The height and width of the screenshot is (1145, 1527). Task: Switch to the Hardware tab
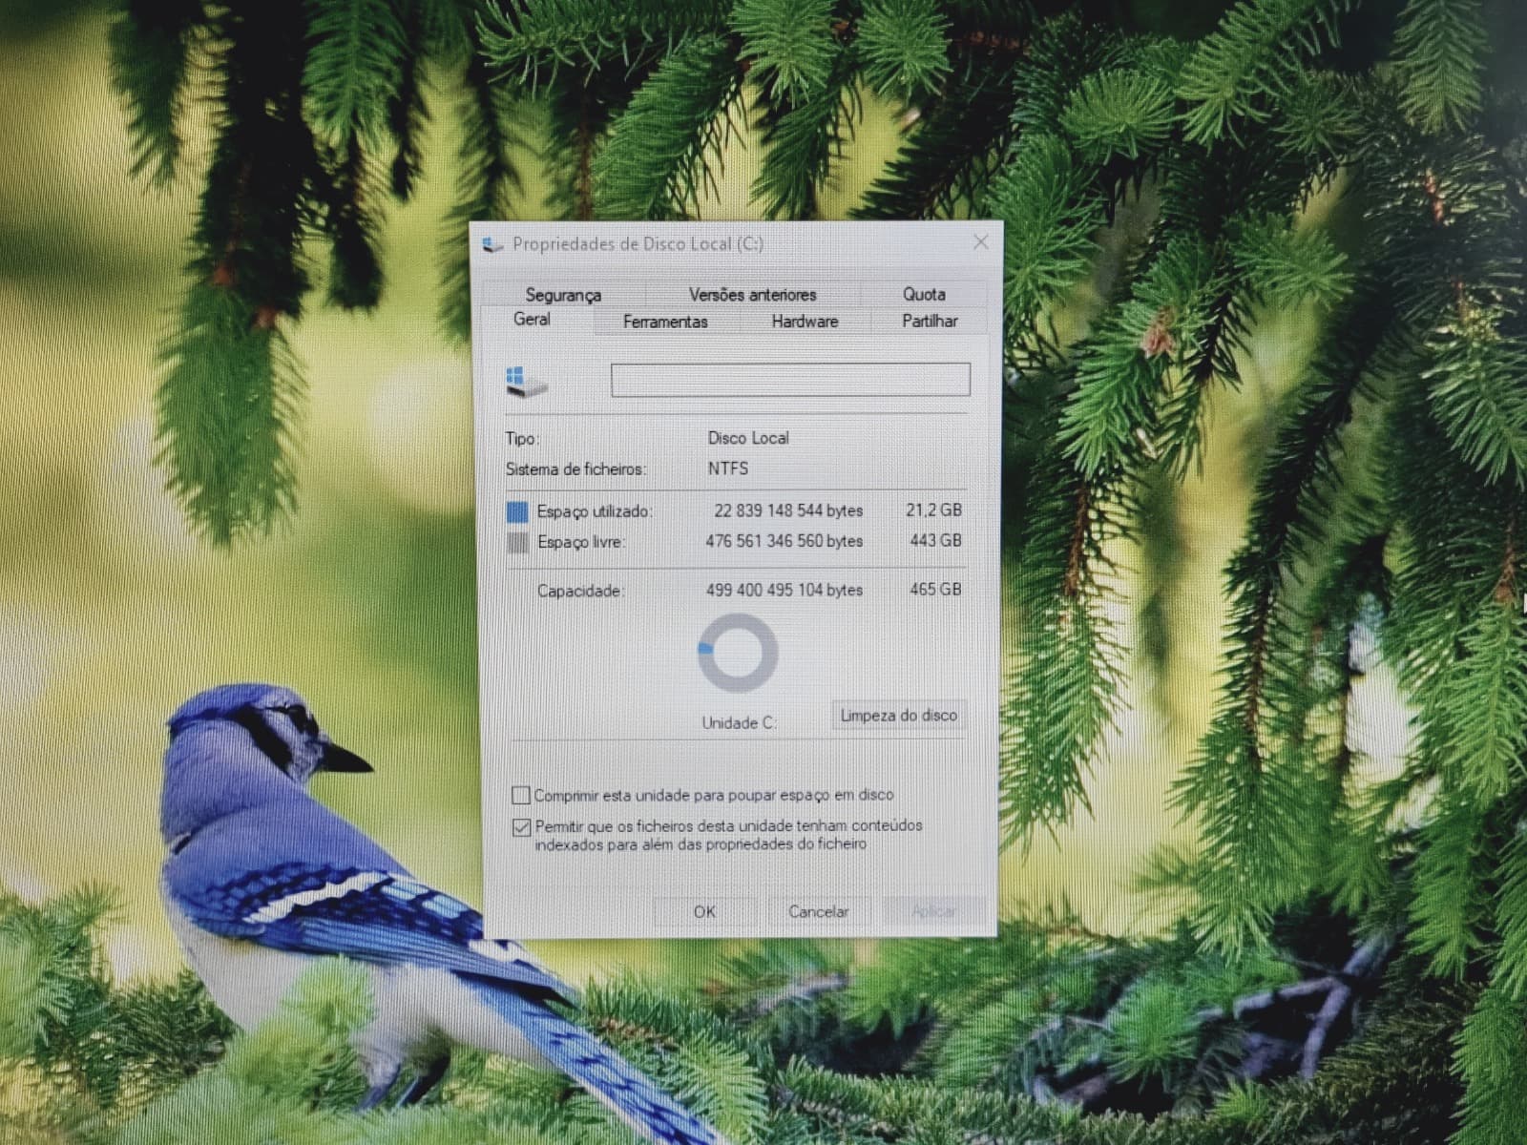click(x=805, y=322)
